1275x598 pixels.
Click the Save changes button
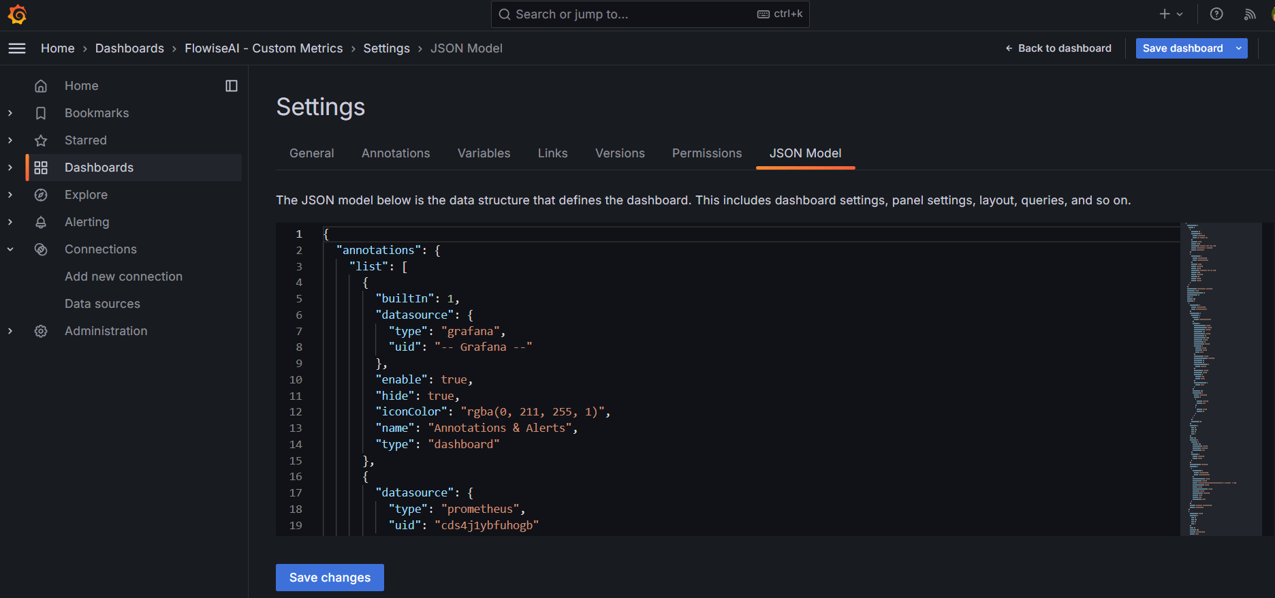tap(330, 578)
